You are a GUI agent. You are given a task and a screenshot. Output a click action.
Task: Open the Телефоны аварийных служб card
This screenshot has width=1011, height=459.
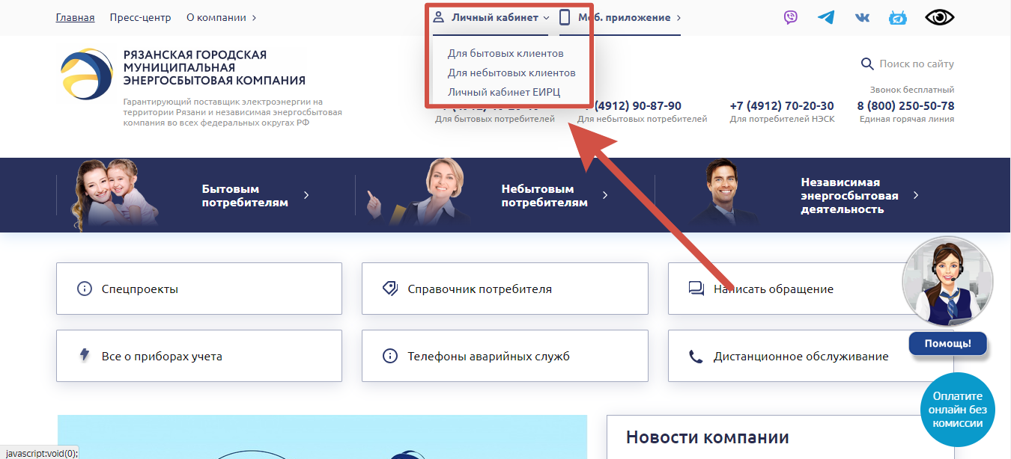pos(505,356)
